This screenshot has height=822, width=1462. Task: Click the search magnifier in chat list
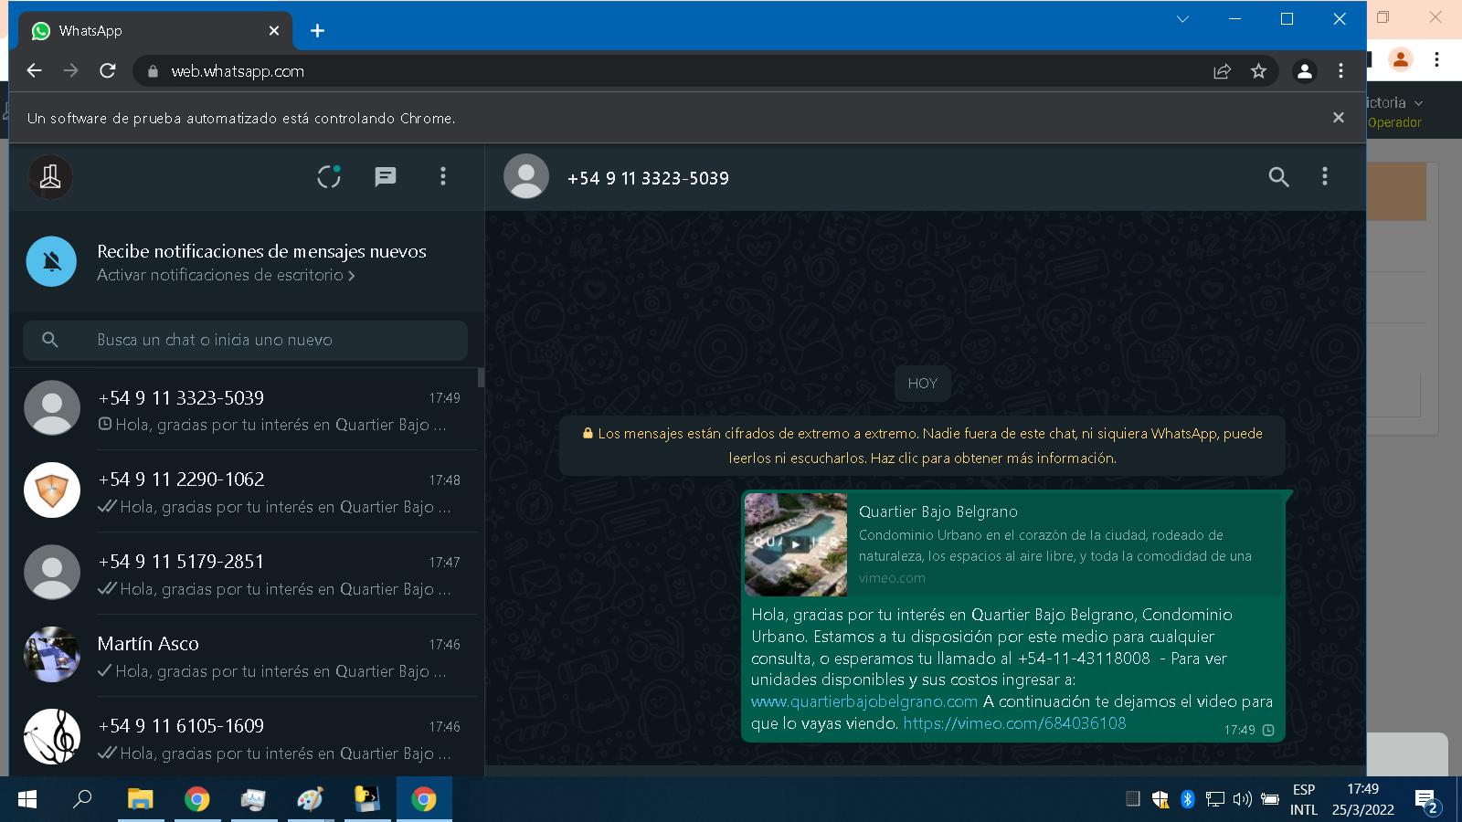coord(50,340)
